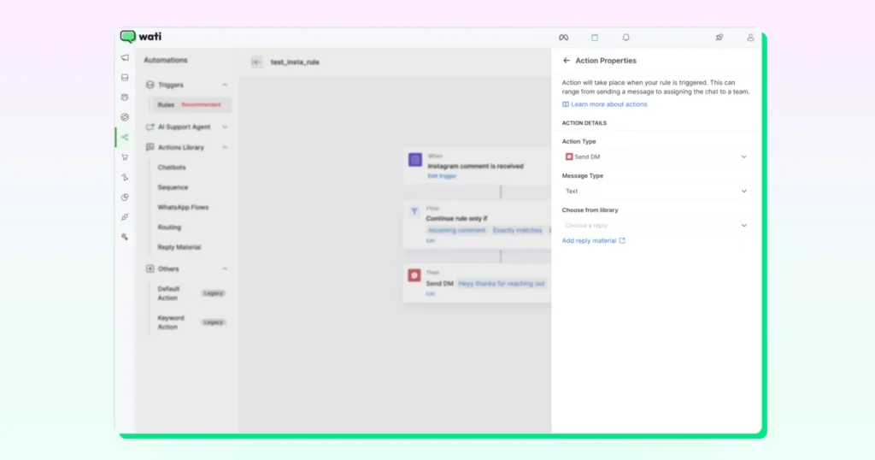Viewport: 875px width, 460px height.
Task: Click the shopping cart icon in sidebar
Action: pos(125,157)
